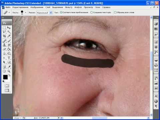Screen dimensions: 160x120
Task: Open the status bar info popup arrow
Action: 59,118
